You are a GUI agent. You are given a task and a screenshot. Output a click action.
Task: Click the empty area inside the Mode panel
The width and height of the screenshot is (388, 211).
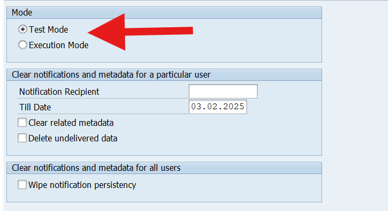(248, 44)
